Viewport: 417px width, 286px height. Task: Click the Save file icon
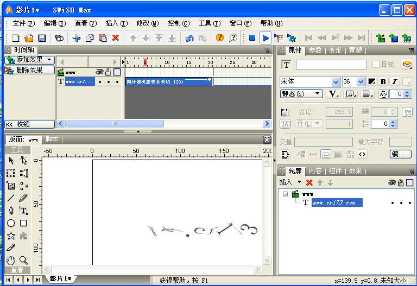42,38
